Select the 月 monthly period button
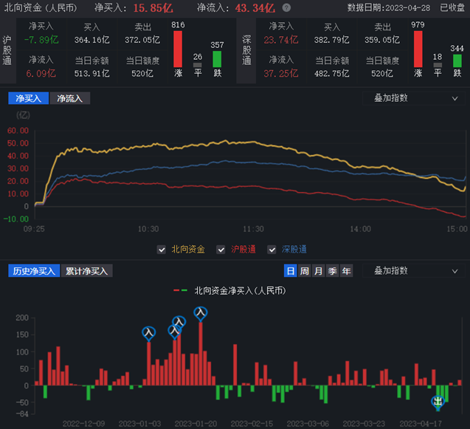Viewport: 470px width, 429px height. (318, 271)
